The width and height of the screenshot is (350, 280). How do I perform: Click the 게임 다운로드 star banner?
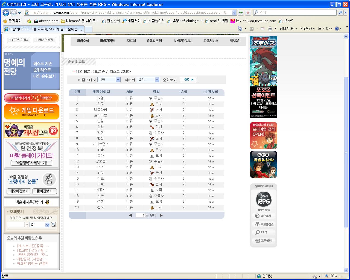tap(31, 112)
